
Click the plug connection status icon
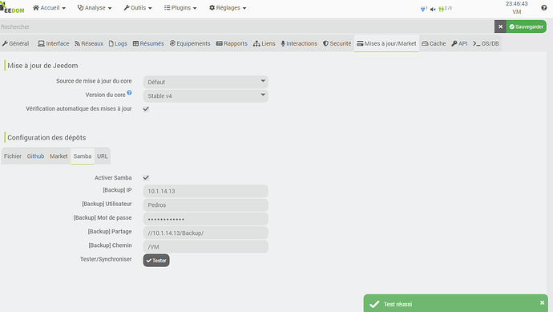[x=423, y=9]
